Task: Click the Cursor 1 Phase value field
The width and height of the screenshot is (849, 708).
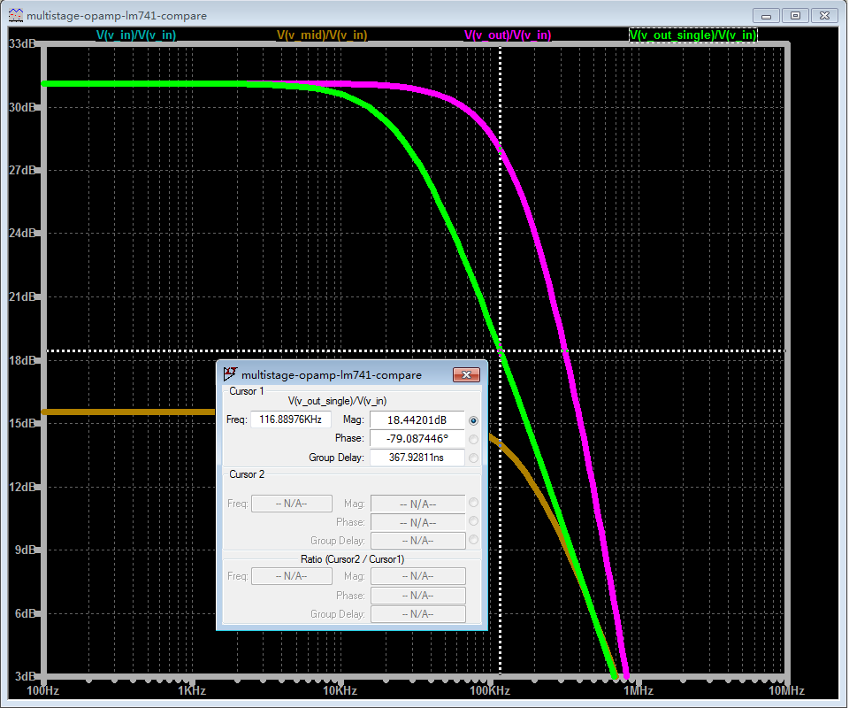Action: (x=417, y=439)
